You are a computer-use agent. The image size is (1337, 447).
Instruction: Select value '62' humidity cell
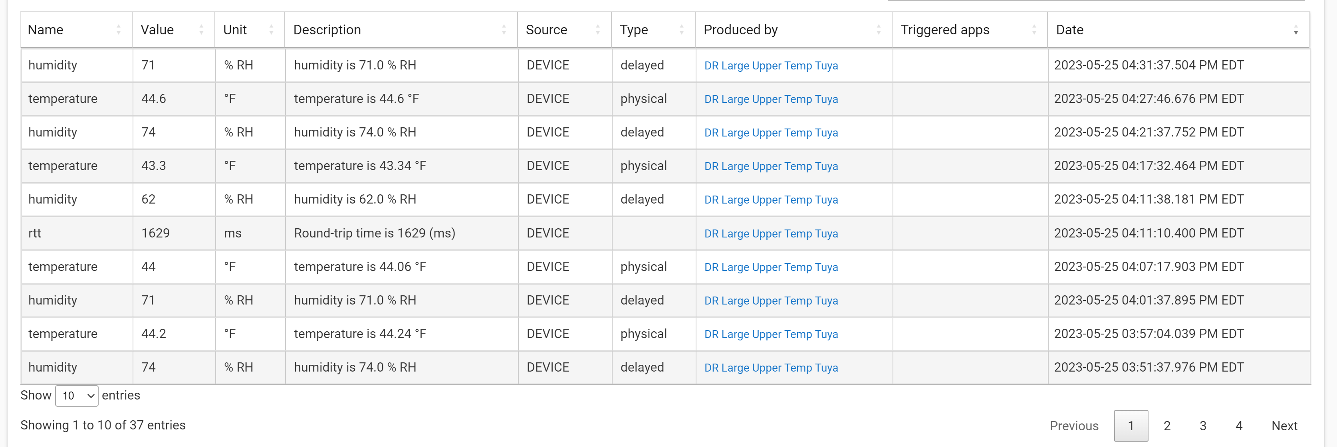[x=174, y=199]
